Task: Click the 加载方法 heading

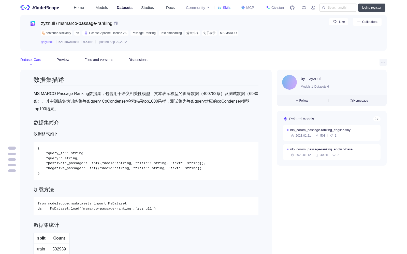Action: 44,189
